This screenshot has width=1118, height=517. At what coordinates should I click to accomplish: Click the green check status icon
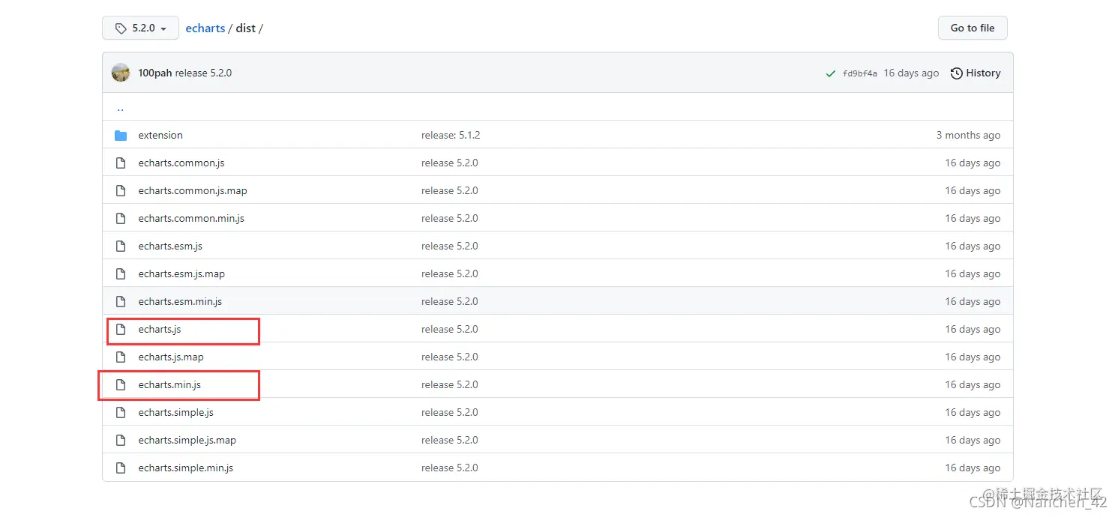click(831, 73)
